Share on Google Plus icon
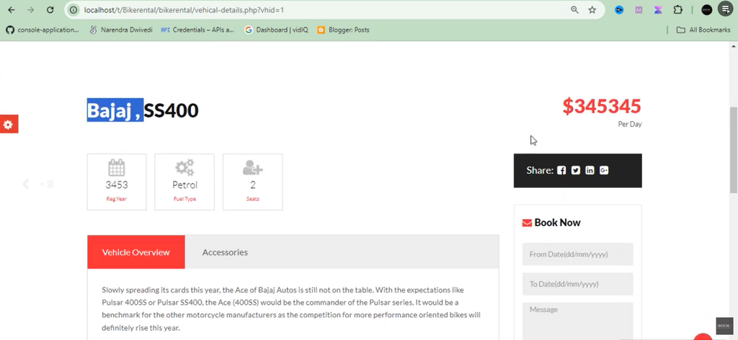The image size is (738, 340). [x=605, y=170]
